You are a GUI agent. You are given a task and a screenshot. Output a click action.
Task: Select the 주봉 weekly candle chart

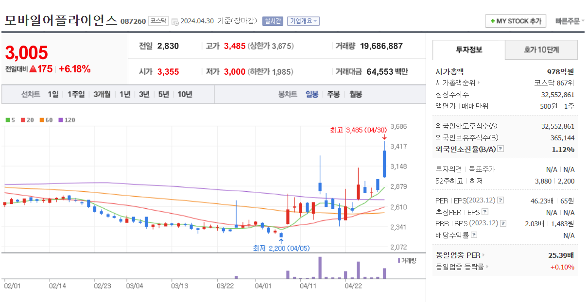click(333, 94)
